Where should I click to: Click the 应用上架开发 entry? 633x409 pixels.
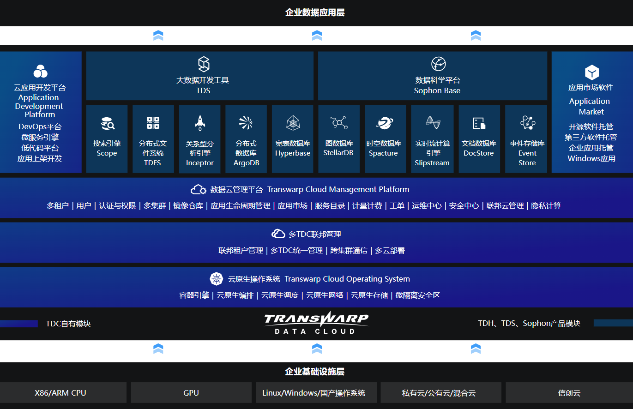pos(40,158)
